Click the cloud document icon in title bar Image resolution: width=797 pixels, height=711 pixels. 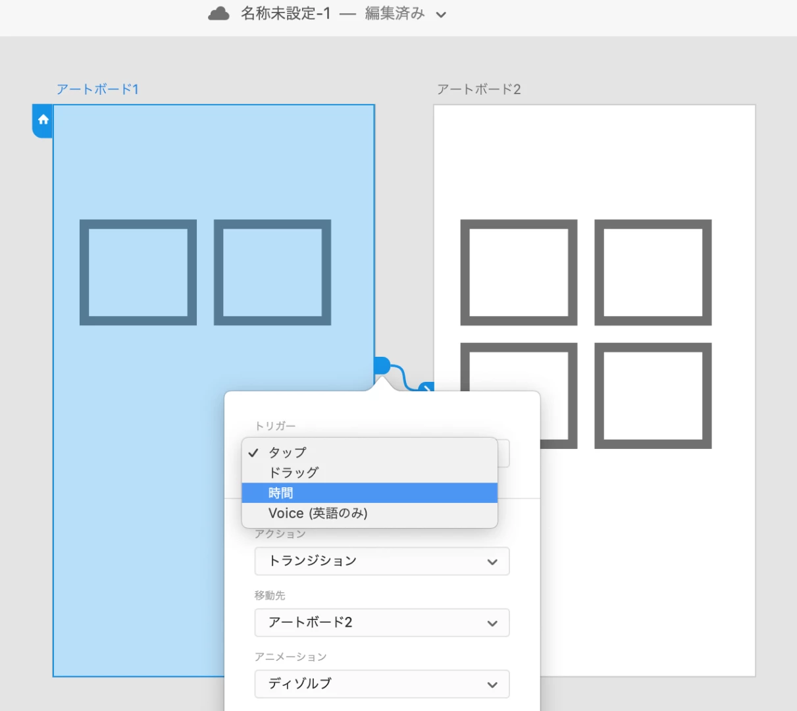point(219,14)
